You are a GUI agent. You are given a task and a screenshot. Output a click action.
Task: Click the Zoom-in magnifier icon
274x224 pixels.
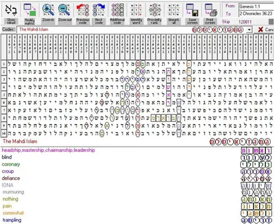pos(48,10)
